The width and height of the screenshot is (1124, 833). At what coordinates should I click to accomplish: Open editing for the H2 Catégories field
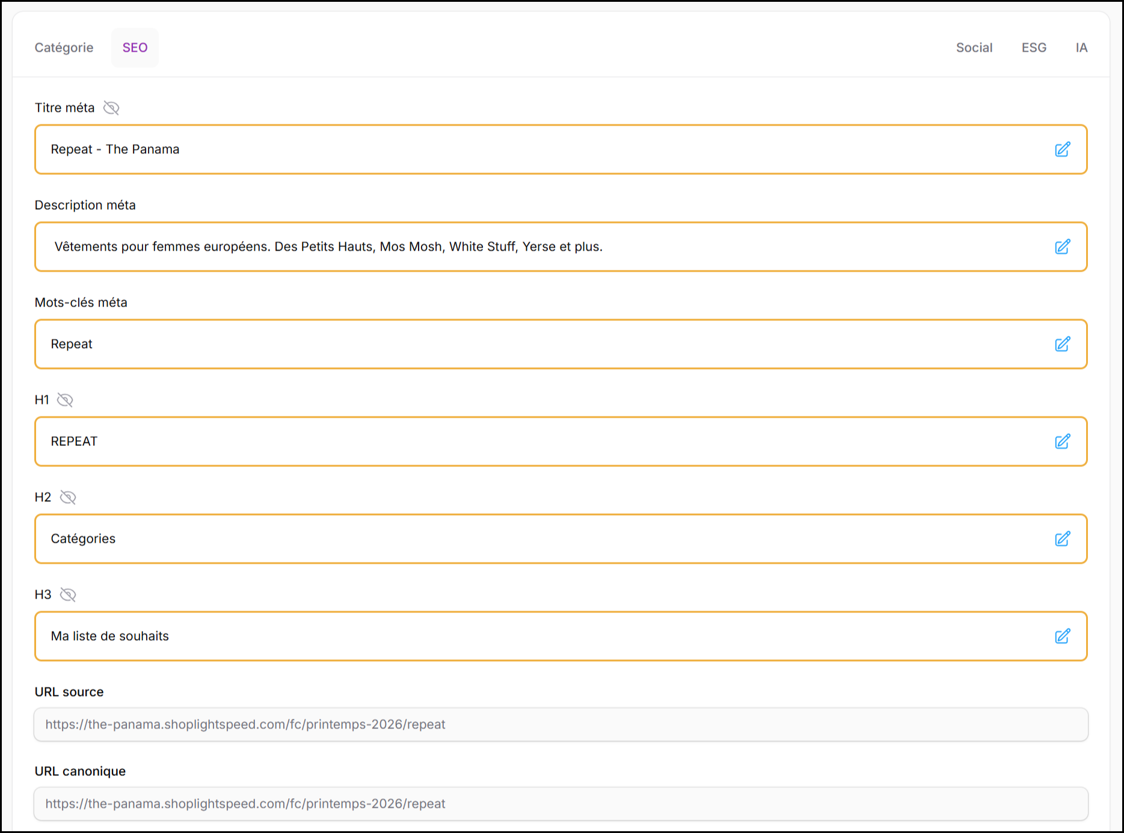click(1062, 539)
